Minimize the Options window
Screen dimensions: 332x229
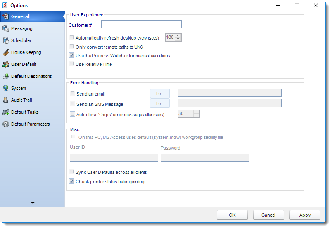[x=278, y=5]
